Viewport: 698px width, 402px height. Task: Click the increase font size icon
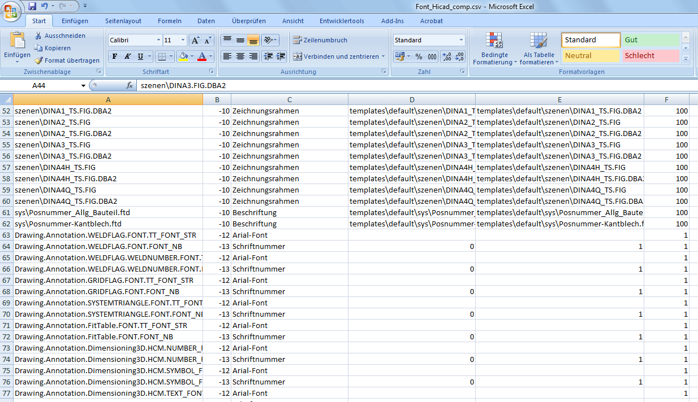tap(195, 41)
